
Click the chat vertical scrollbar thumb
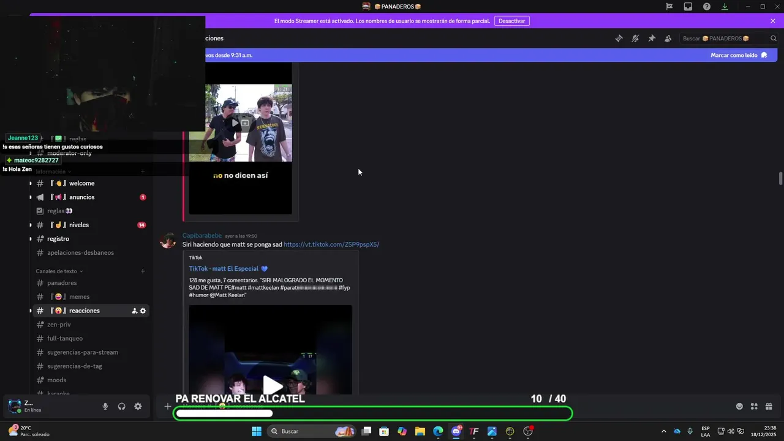780,178
